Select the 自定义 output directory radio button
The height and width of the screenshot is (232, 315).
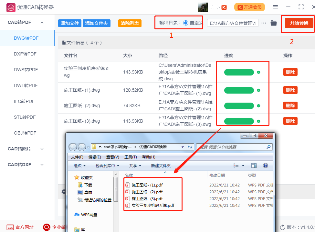click(186, 23)
